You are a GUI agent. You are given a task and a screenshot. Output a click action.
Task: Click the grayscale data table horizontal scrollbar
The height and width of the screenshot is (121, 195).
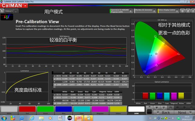[x=91, y=87]
